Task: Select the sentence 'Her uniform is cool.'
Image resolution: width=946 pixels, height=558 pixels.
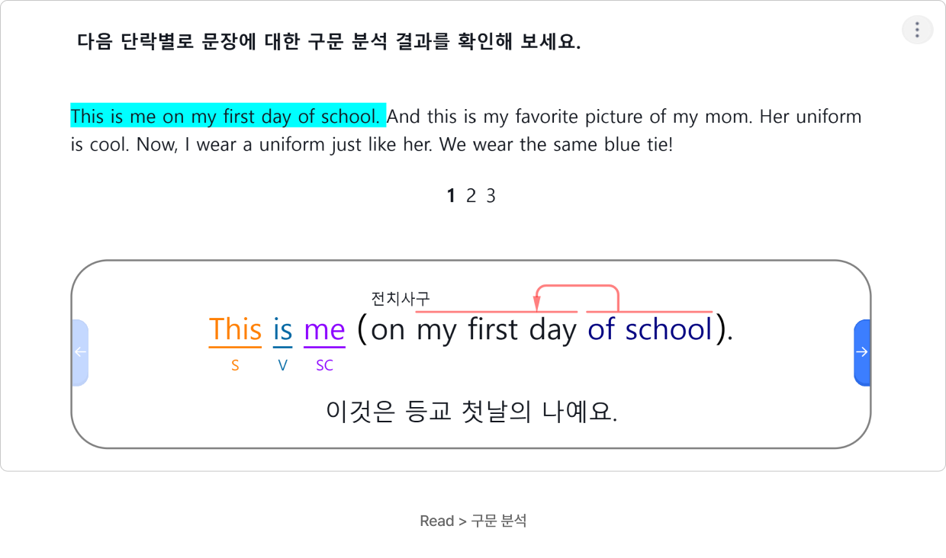Action: click(x=466, y=130)
